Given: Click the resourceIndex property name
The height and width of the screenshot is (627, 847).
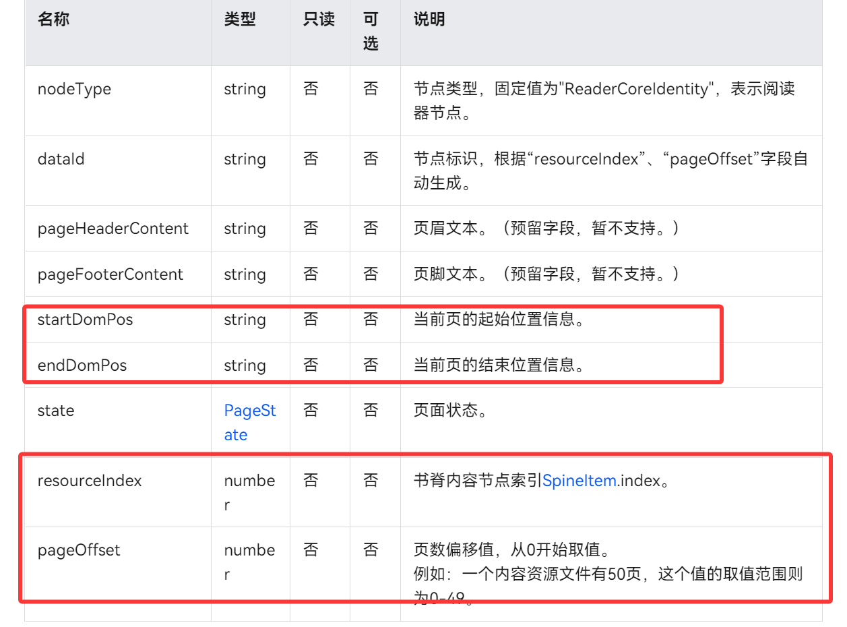Looking at the screenshot, I should 90,481.
